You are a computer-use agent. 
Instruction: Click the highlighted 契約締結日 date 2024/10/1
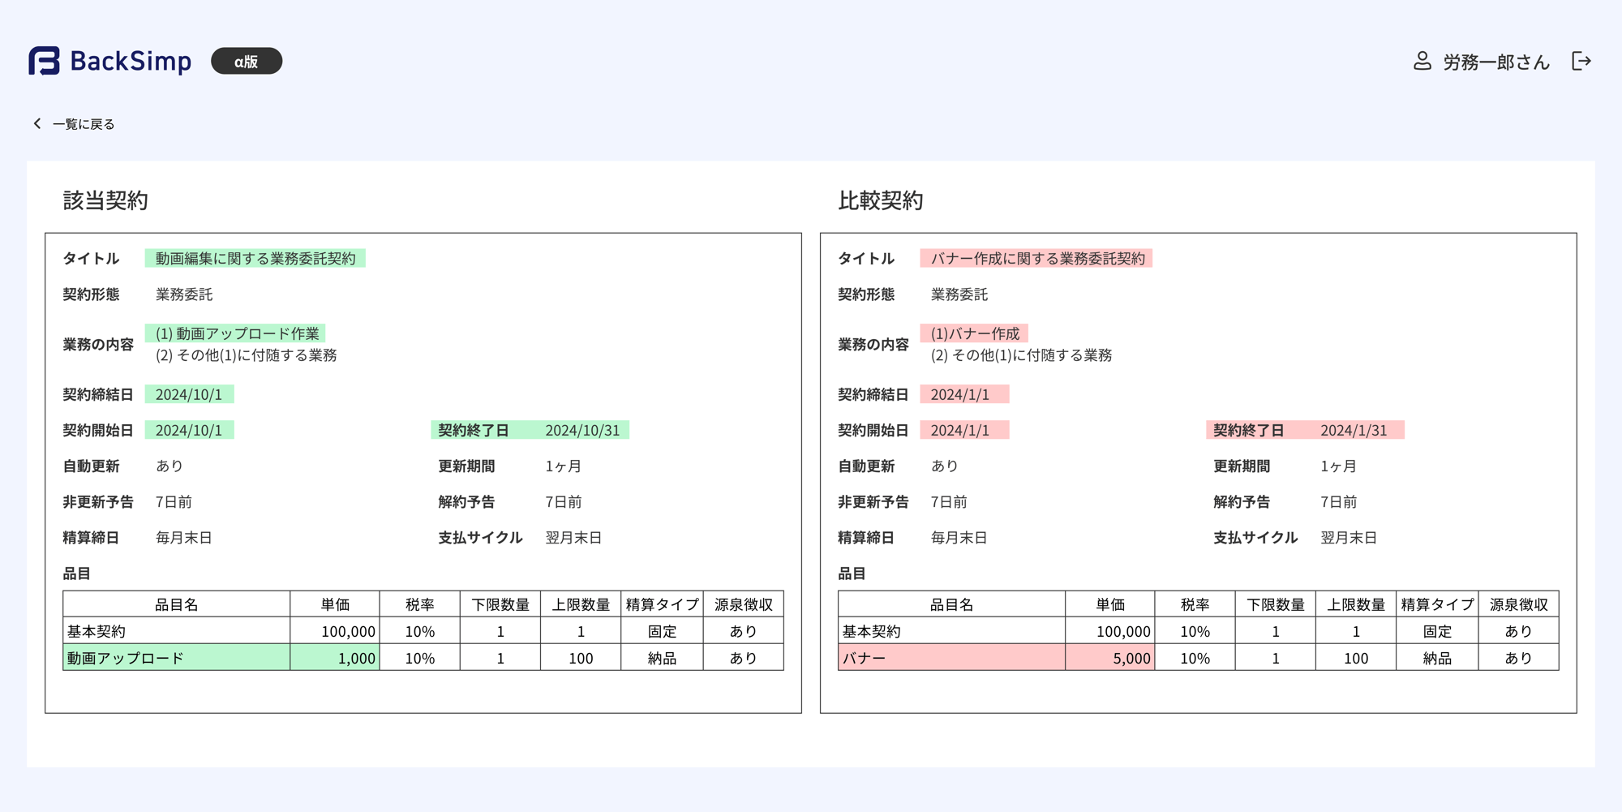pos(189,393)
